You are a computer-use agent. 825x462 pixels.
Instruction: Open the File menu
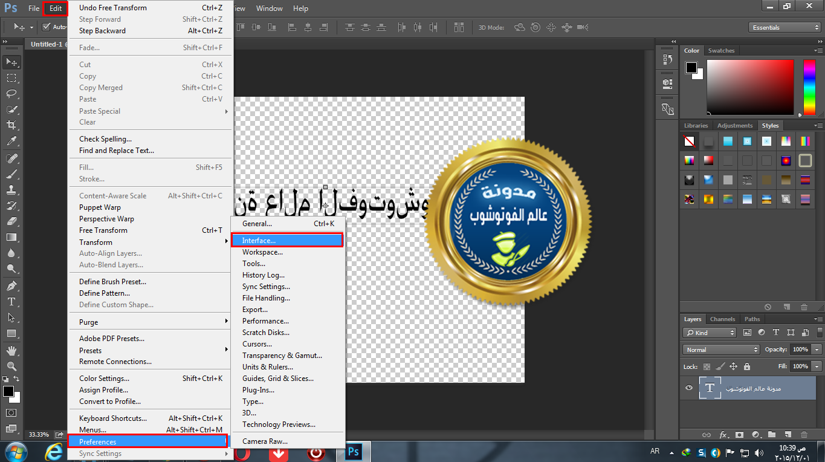click(34, 8)
